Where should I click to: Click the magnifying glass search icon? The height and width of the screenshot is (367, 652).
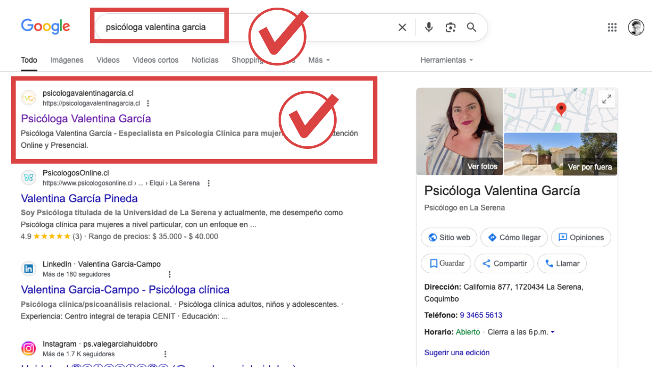click(472, 28)
